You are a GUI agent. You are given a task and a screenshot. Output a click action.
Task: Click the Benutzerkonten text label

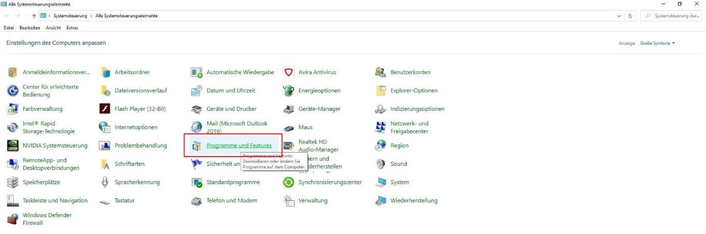point(410,72)
